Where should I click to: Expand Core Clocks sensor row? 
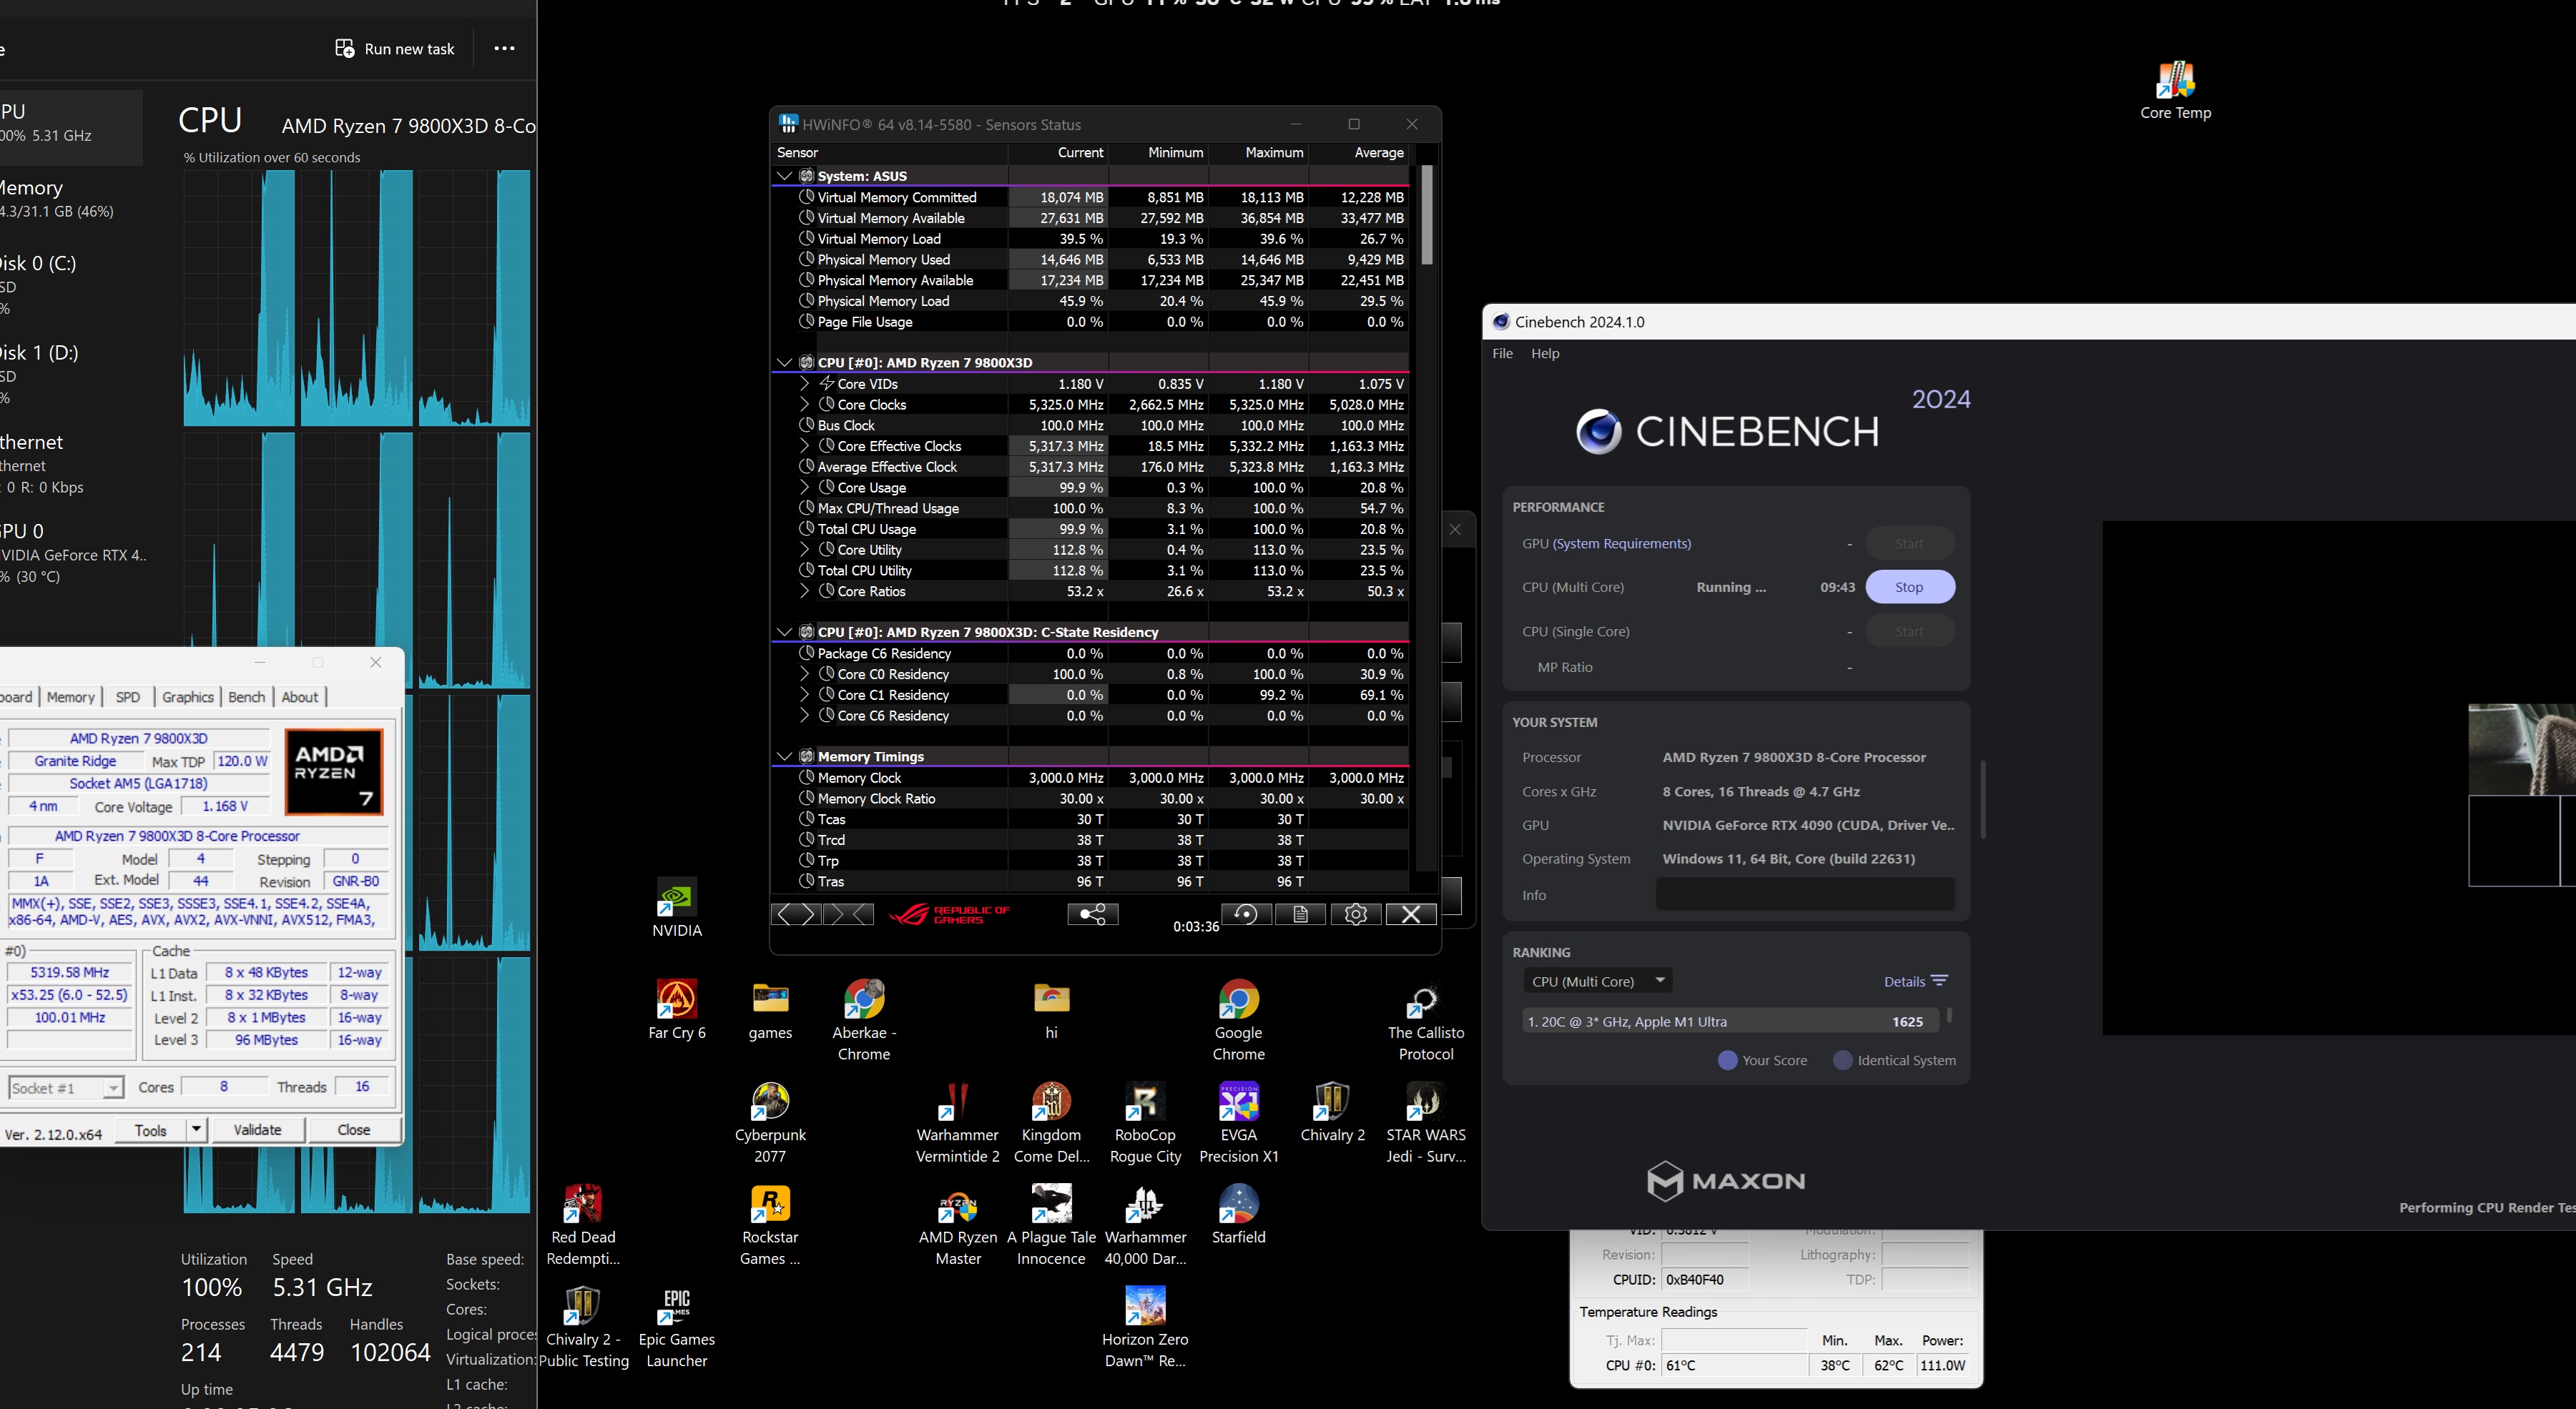[x=804, y=405]
